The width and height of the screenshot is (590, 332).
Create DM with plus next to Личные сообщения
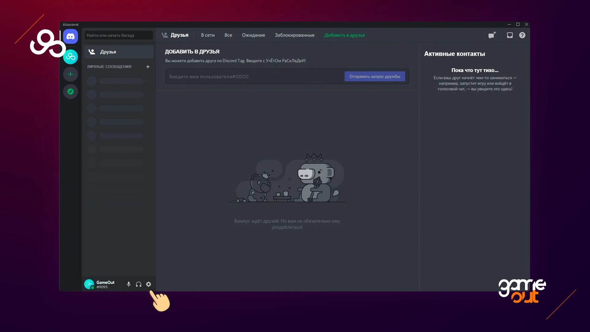(148, 67)
